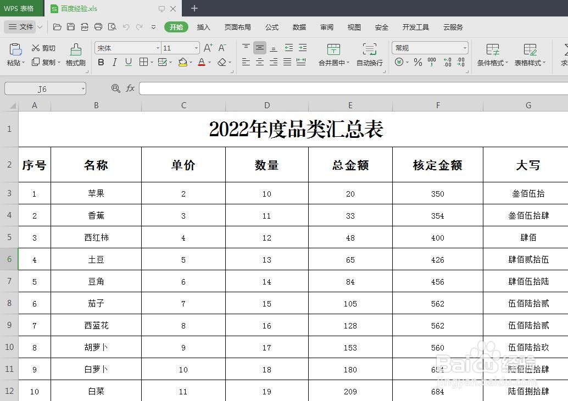Click the 自动换行 wrap text button
Image resolution: width=568 pixels, height=401 pixels.
click(x=370, y=55)
